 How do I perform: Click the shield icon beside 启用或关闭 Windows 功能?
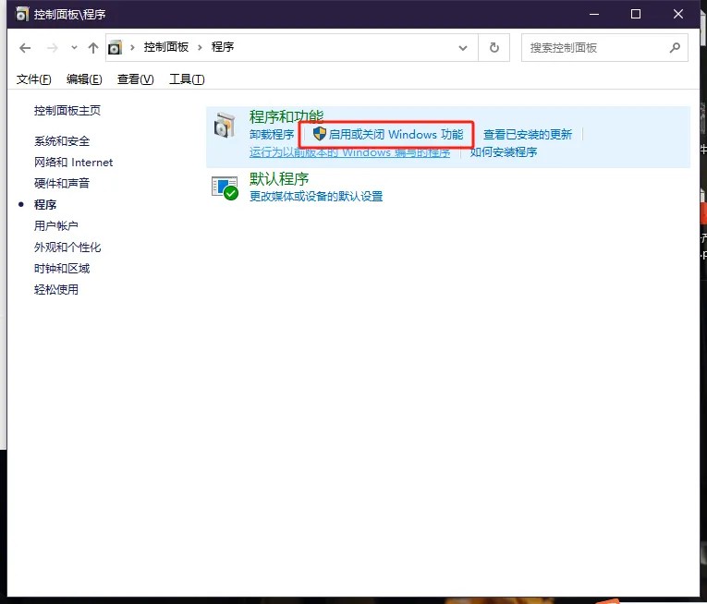319,134
